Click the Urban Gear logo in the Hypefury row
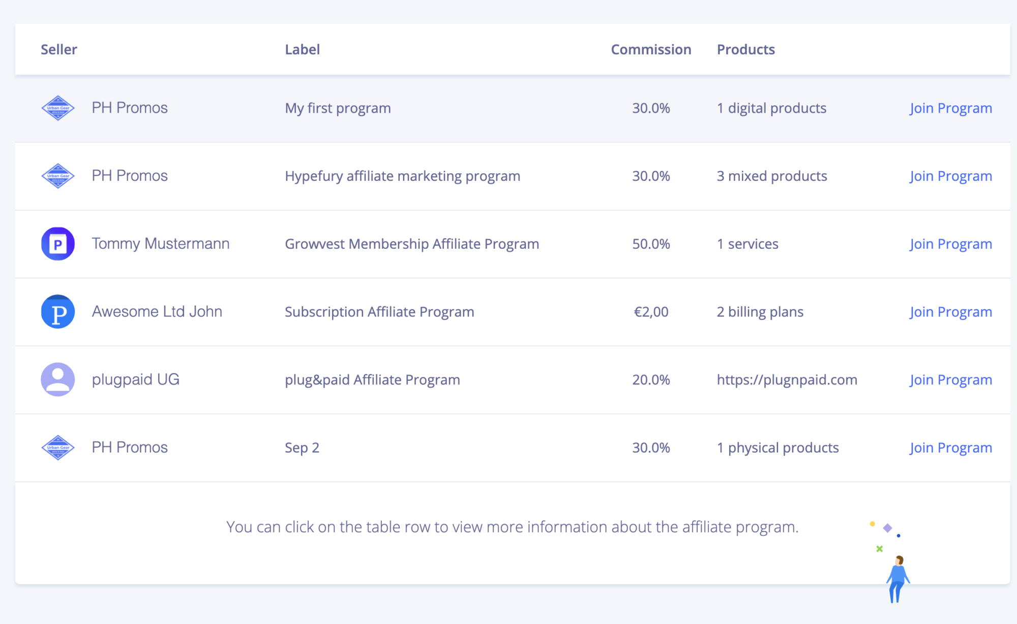The height and width of the screenshot is (624, 1017). pos(58,176)
